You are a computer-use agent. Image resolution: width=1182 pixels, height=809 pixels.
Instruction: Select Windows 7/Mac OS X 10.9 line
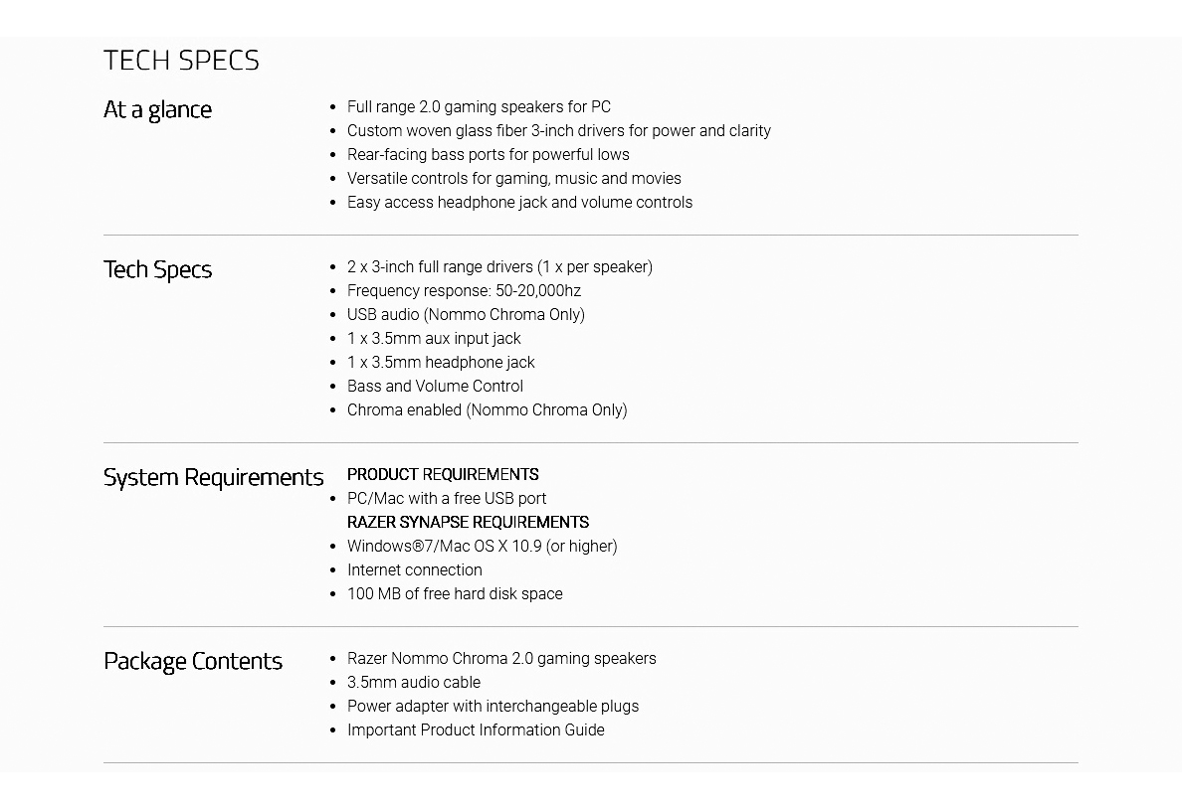pyautogui.click(x=482, y=546)
